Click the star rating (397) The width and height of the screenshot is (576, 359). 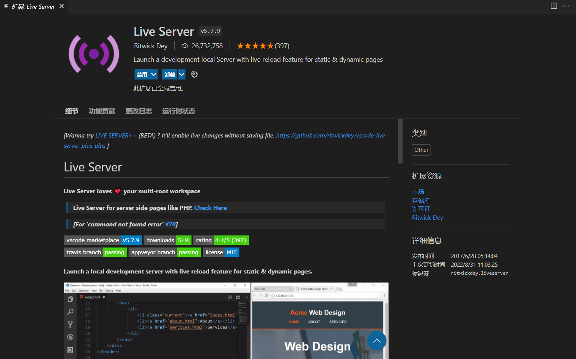pos(263,46)
